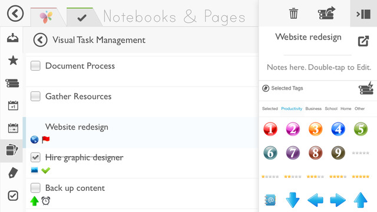Viewport: 377px width, 212px height.
Task: Apply the magenta number 2 tag
Action: tap(293, 129)
